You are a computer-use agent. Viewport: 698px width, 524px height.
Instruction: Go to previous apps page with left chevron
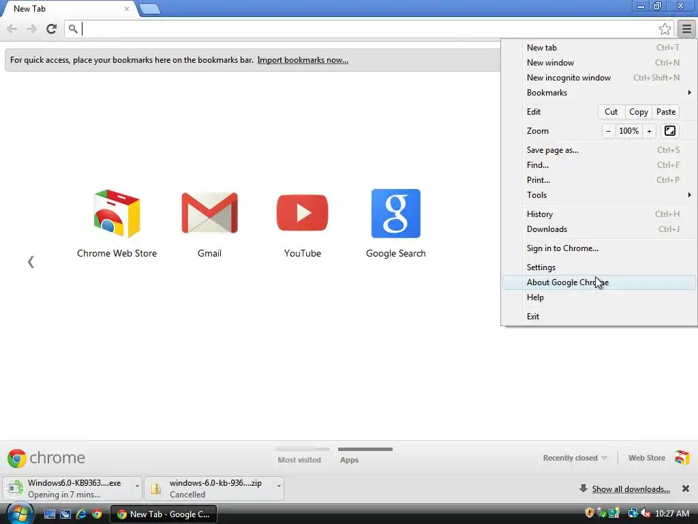point(31,262)
